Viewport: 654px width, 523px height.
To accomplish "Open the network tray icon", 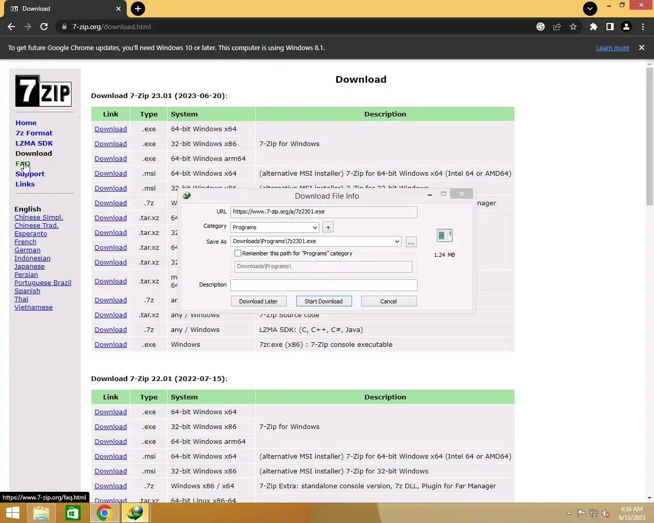I will 593,513.
